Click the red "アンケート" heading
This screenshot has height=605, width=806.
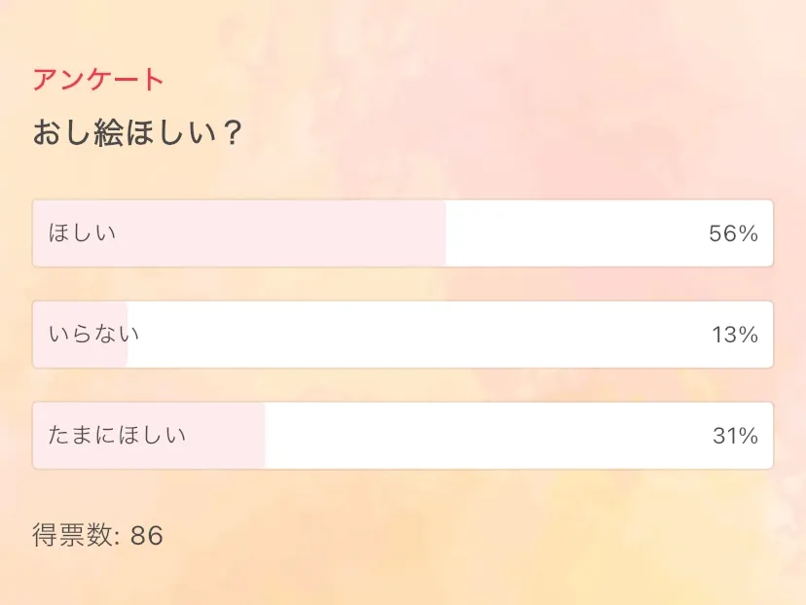pos(98,80)
